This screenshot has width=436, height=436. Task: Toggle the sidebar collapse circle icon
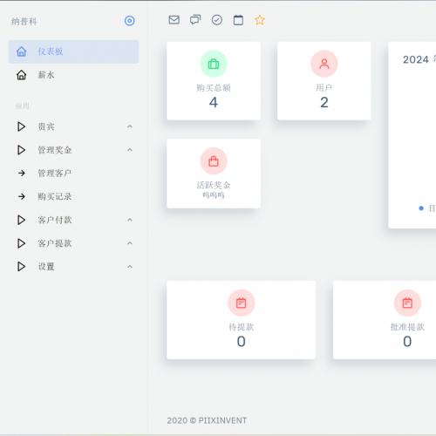129,21
